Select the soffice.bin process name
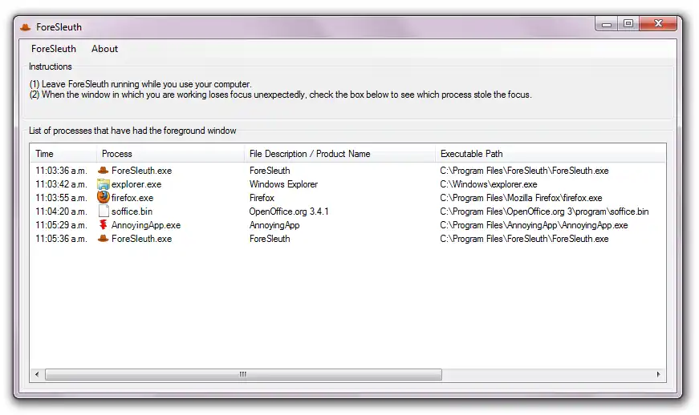Image resolution: width=699 pixels, height=415 pixels. [x=132, y=212]
